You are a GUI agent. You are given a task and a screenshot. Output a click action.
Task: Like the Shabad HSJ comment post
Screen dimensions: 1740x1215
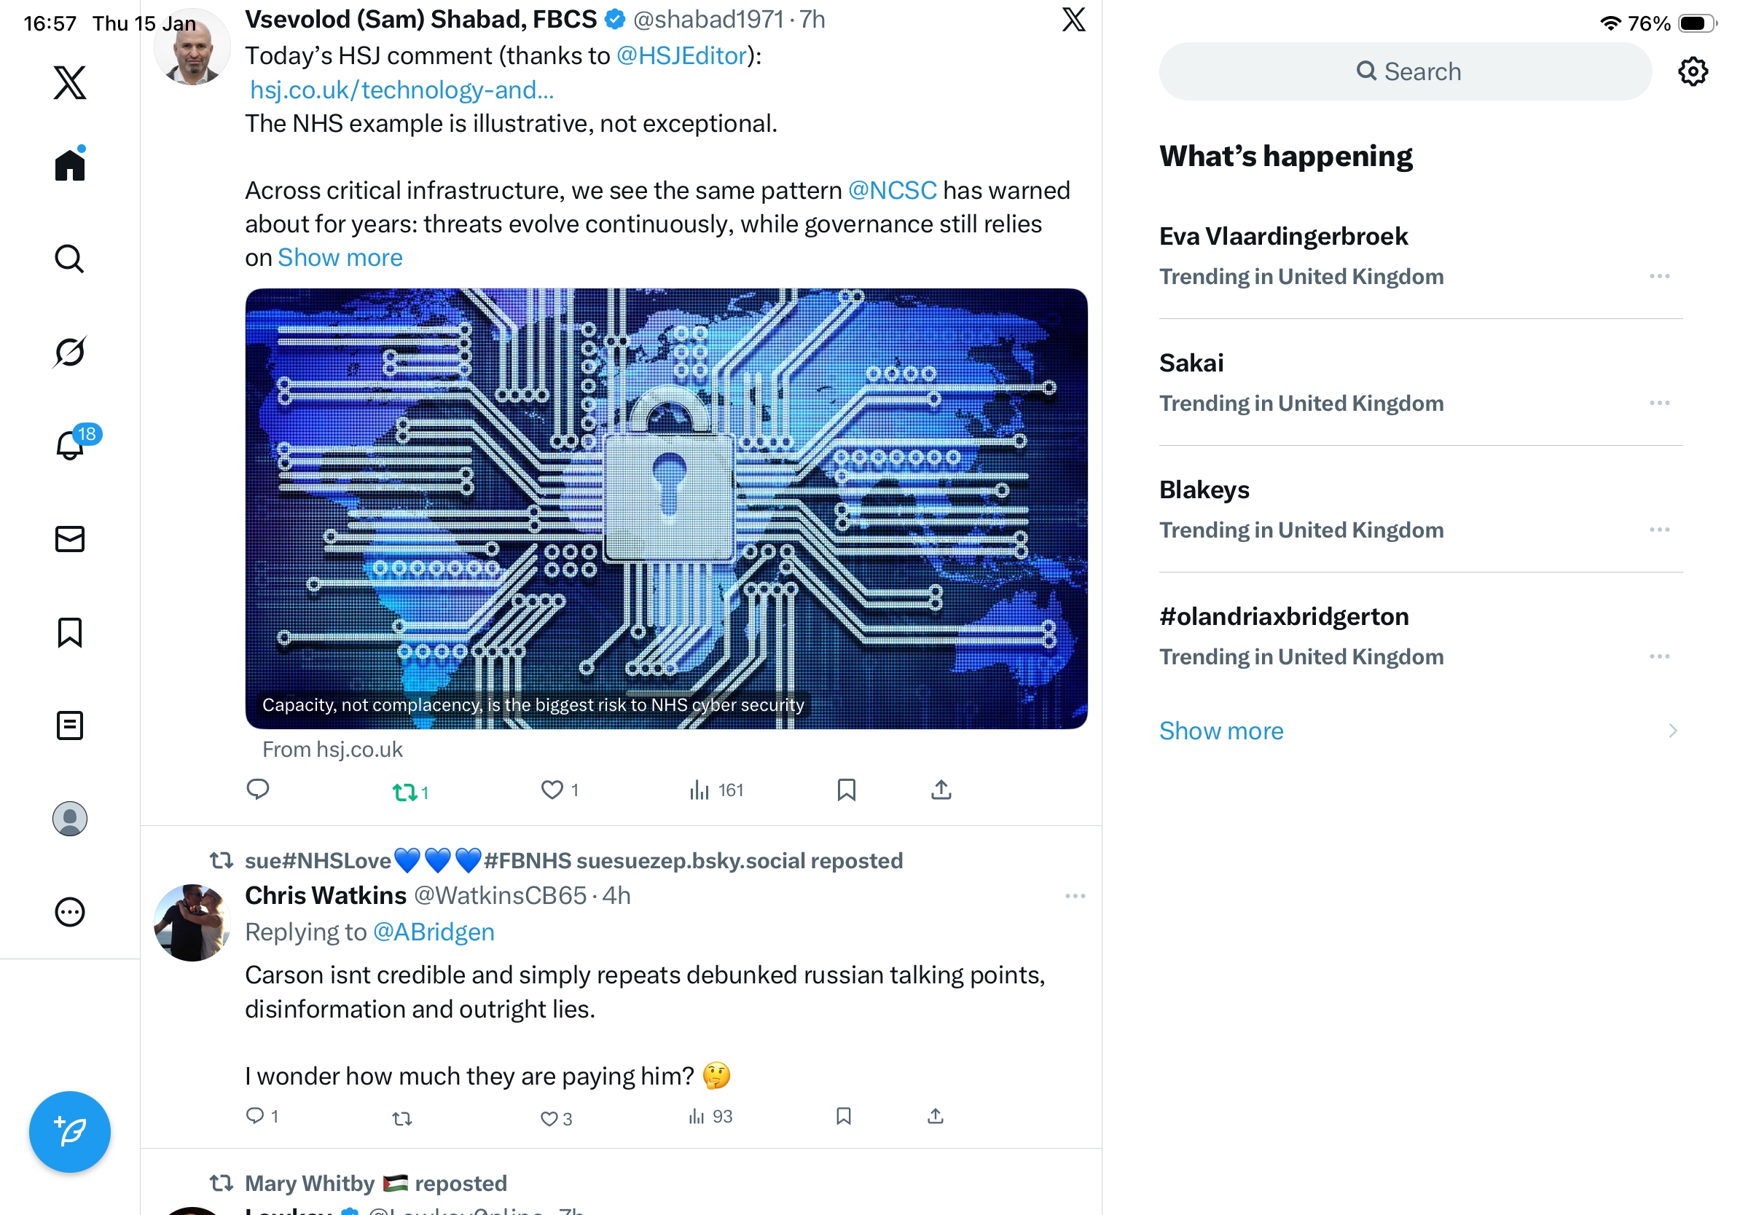552,790
